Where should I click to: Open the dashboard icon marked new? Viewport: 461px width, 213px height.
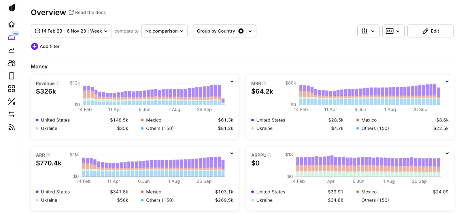tap(12, 37)
